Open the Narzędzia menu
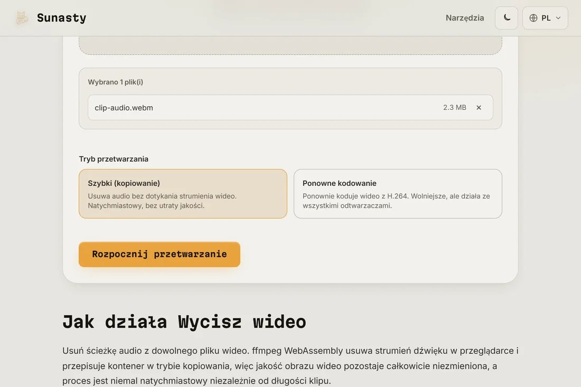 pyautogui.click(x=465, y=18)
